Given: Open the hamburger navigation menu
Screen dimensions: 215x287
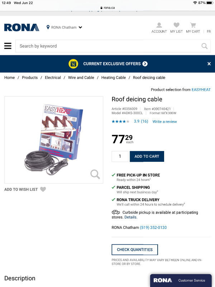Looking at the screenshot, I should [8, 46].
